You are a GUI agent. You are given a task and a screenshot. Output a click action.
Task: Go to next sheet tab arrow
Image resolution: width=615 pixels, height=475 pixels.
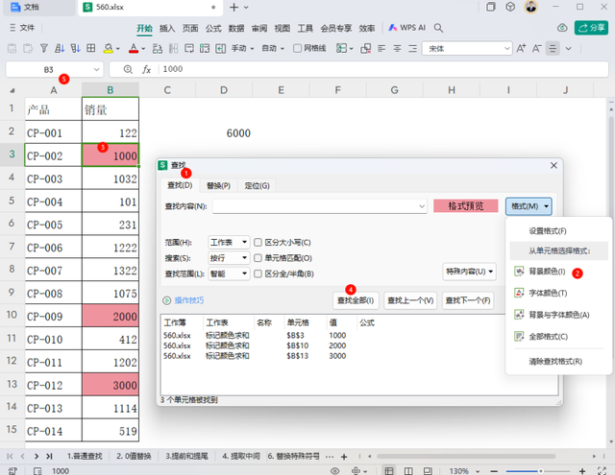pos(37,456)
